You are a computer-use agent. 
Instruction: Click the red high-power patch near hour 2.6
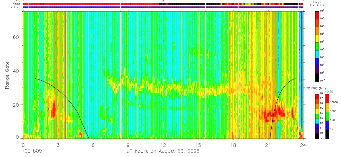(x=54, y=109)
